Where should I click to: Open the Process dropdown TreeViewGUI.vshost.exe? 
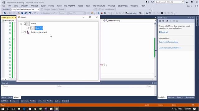(x=25, y=9)
